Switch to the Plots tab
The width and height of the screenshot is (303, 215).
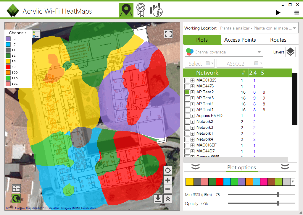pyautogui.click(x=202, y=40)
